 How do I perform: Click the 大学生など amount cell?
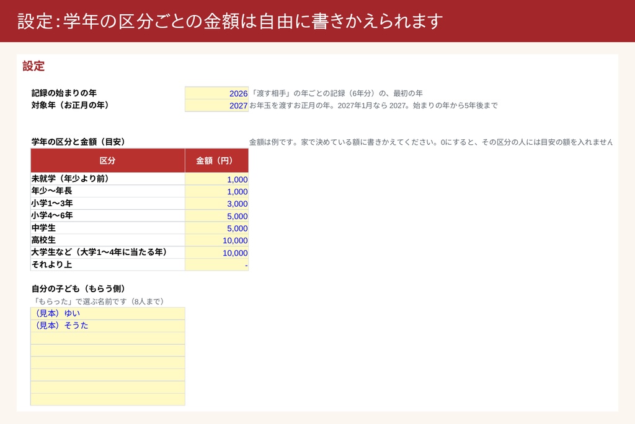tap(216, 253)
